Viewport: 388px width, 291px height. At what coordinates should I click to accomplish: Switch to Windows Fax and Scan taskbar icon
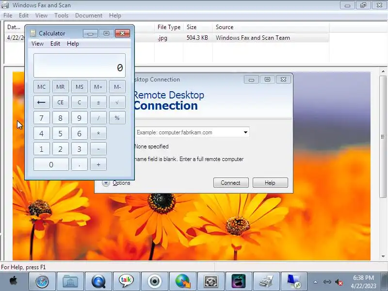pos(266,282)
